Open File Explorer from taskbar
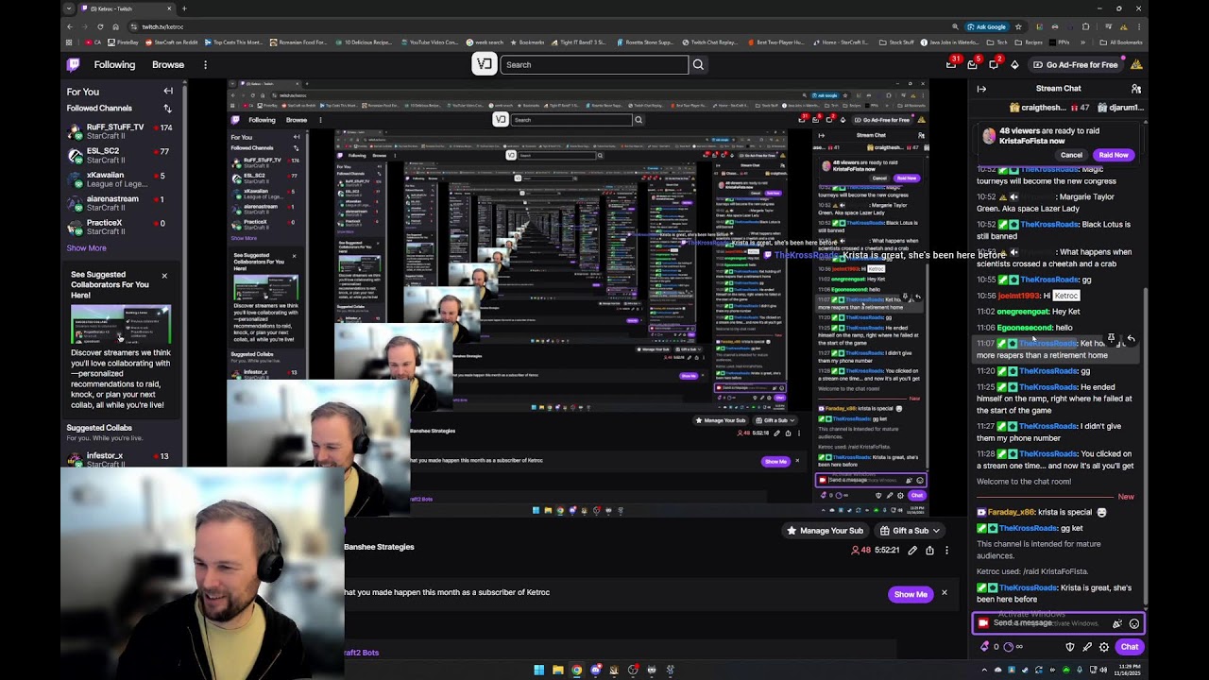Viewport: 1209px width, 680px height. click(x=557, y=670)
